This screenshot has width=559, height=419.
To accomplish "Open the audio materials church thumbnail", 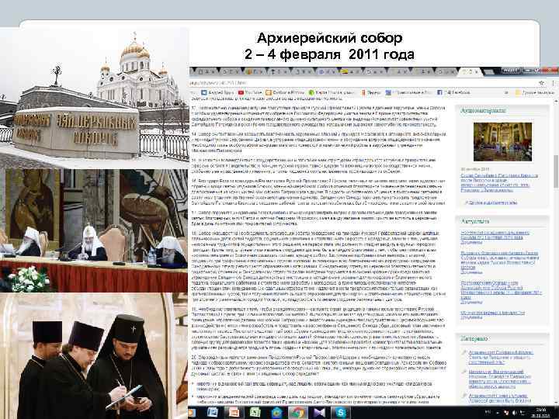I will point(502,142).
